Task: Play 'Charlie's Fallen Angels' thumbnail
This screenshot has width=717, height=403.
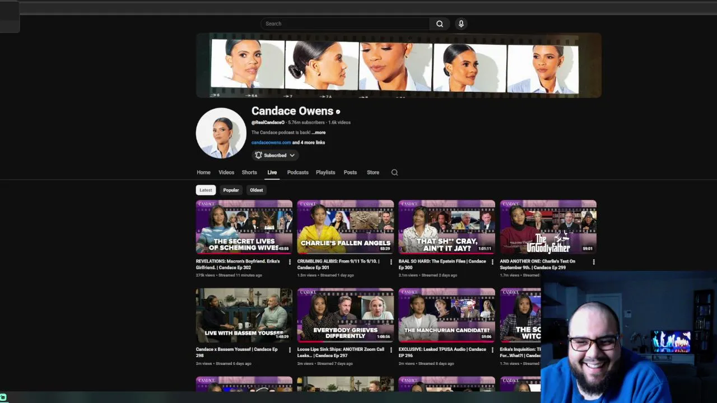Action: (346, 227)
